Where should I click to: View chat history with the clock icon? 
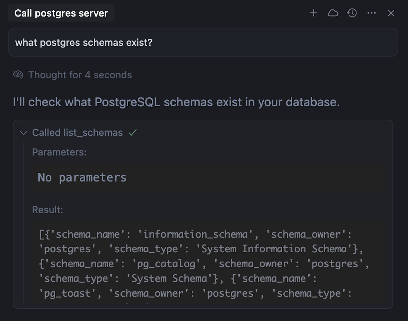(352, 13)
